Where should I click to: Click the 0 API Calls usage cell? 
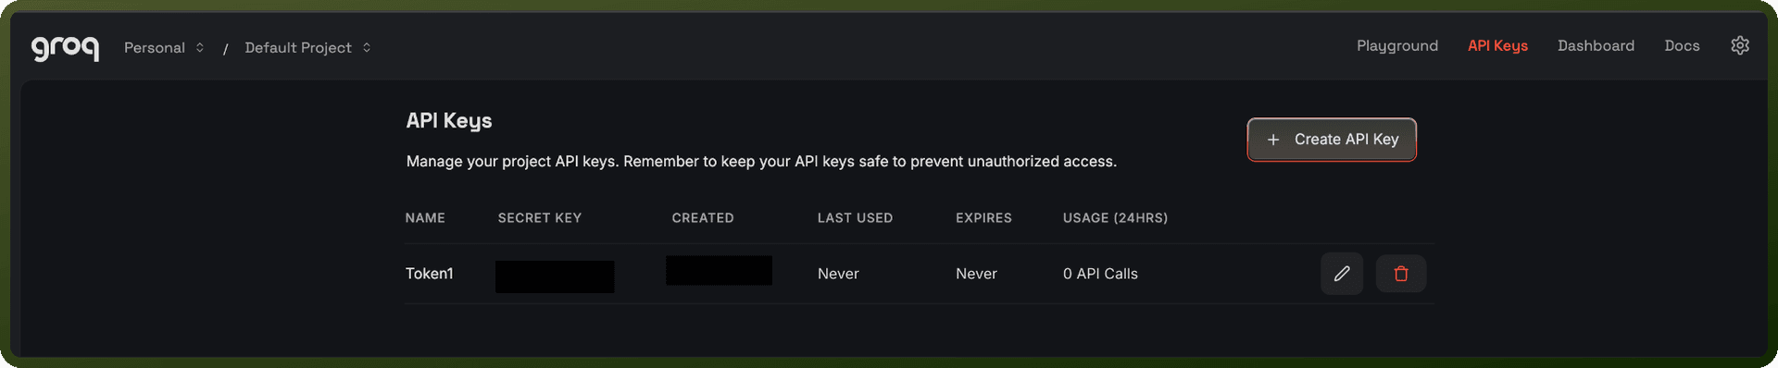[1100, 274]
